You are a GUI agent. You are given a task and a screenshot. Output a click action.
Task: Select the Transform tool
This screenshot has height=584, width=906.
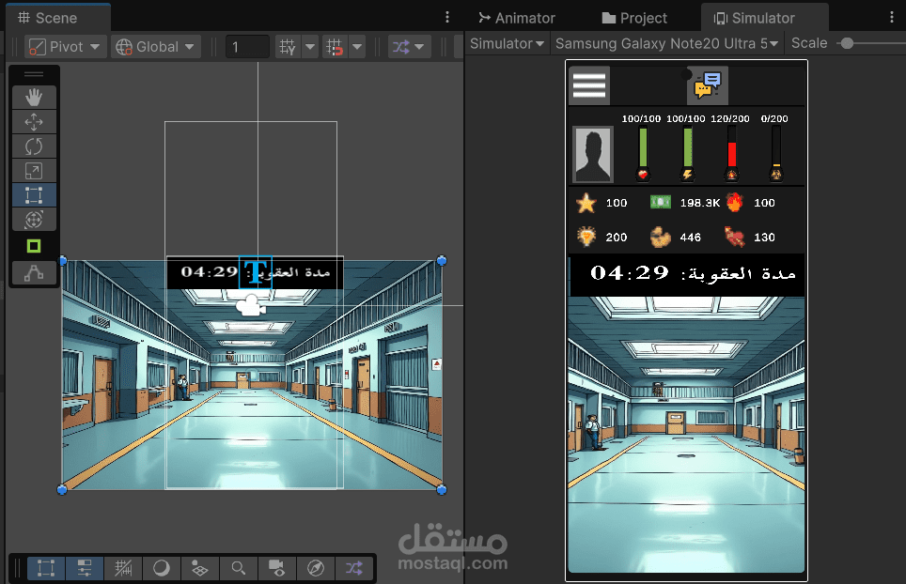[x=34, y=220]
